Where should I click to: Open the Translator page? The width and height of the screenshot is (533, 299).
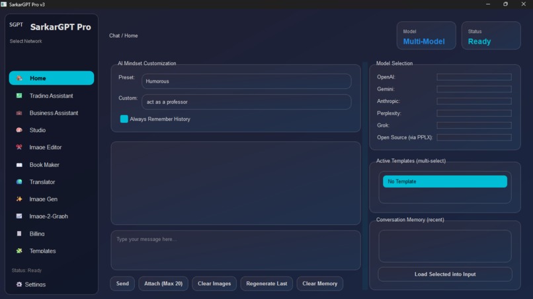(52, 182)
